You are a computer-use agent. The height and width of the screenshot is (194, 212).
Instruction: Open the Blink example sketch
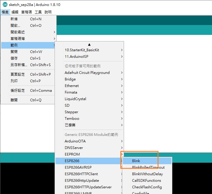click(x=147, y=161)
